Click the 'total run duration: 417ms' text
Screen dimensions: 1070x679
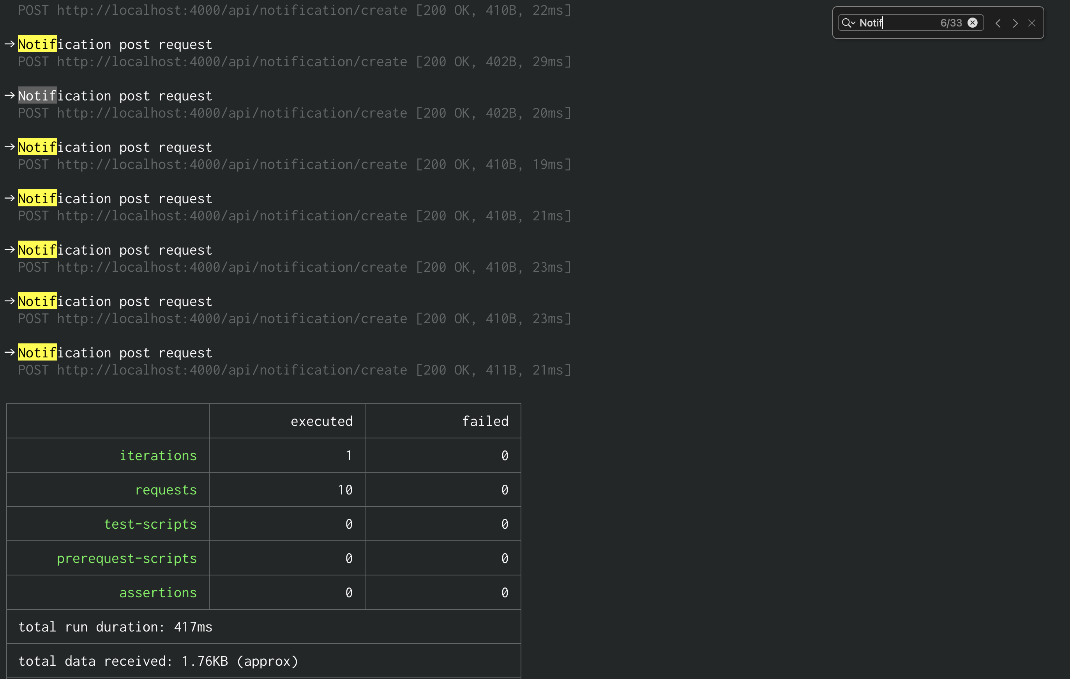tap(115, 627)
